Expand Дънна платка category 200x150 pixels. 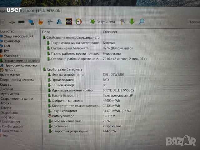coord(10,75)
